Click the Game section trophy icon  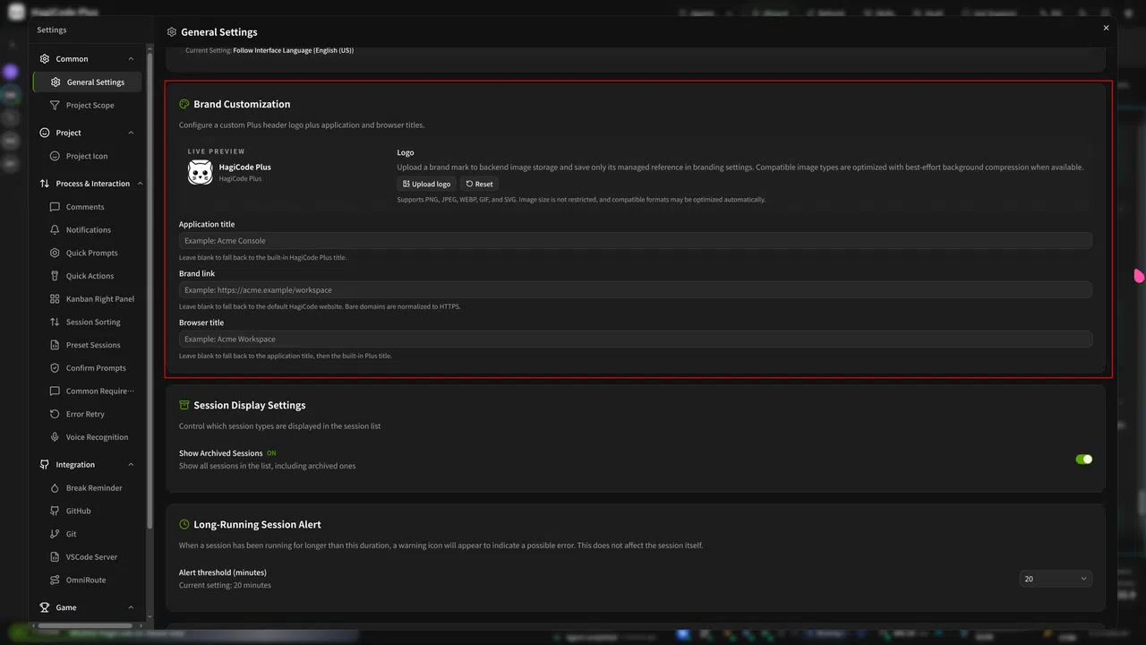[x=45, y=607]
